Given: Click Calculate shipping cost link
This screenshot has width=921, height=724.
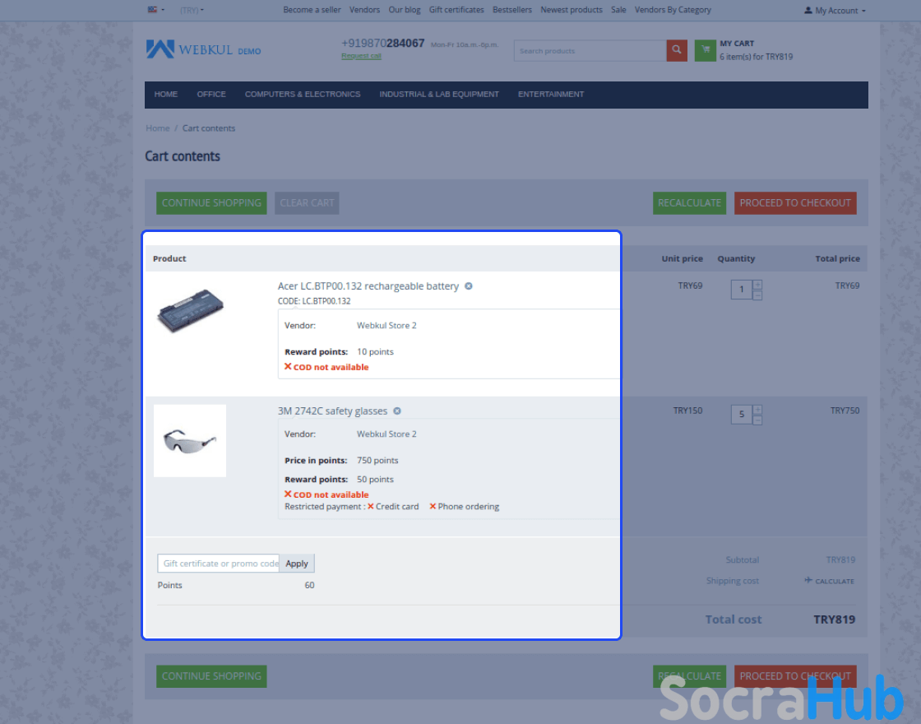Looking at the screenshot, I should 830,581.
